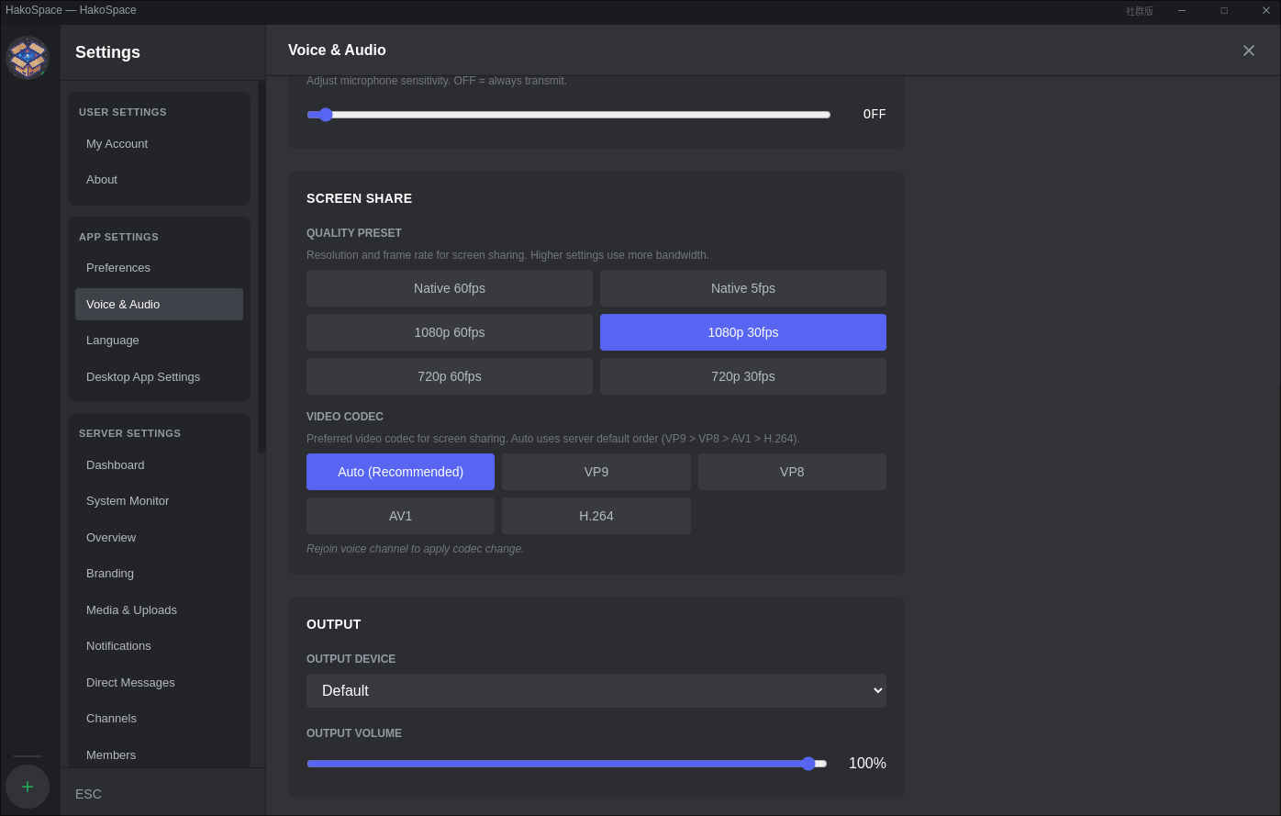Switch video codec to VP9
Screen dimensions: 1281x816
596,472
